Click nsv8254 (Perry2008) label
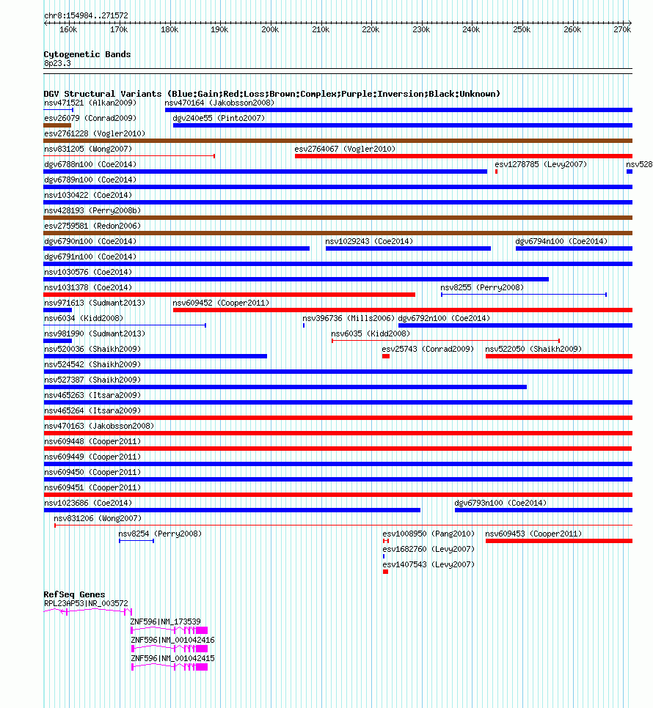Image resolution: width=653 pixels, height=708 pixels. (x=160, y=533)
